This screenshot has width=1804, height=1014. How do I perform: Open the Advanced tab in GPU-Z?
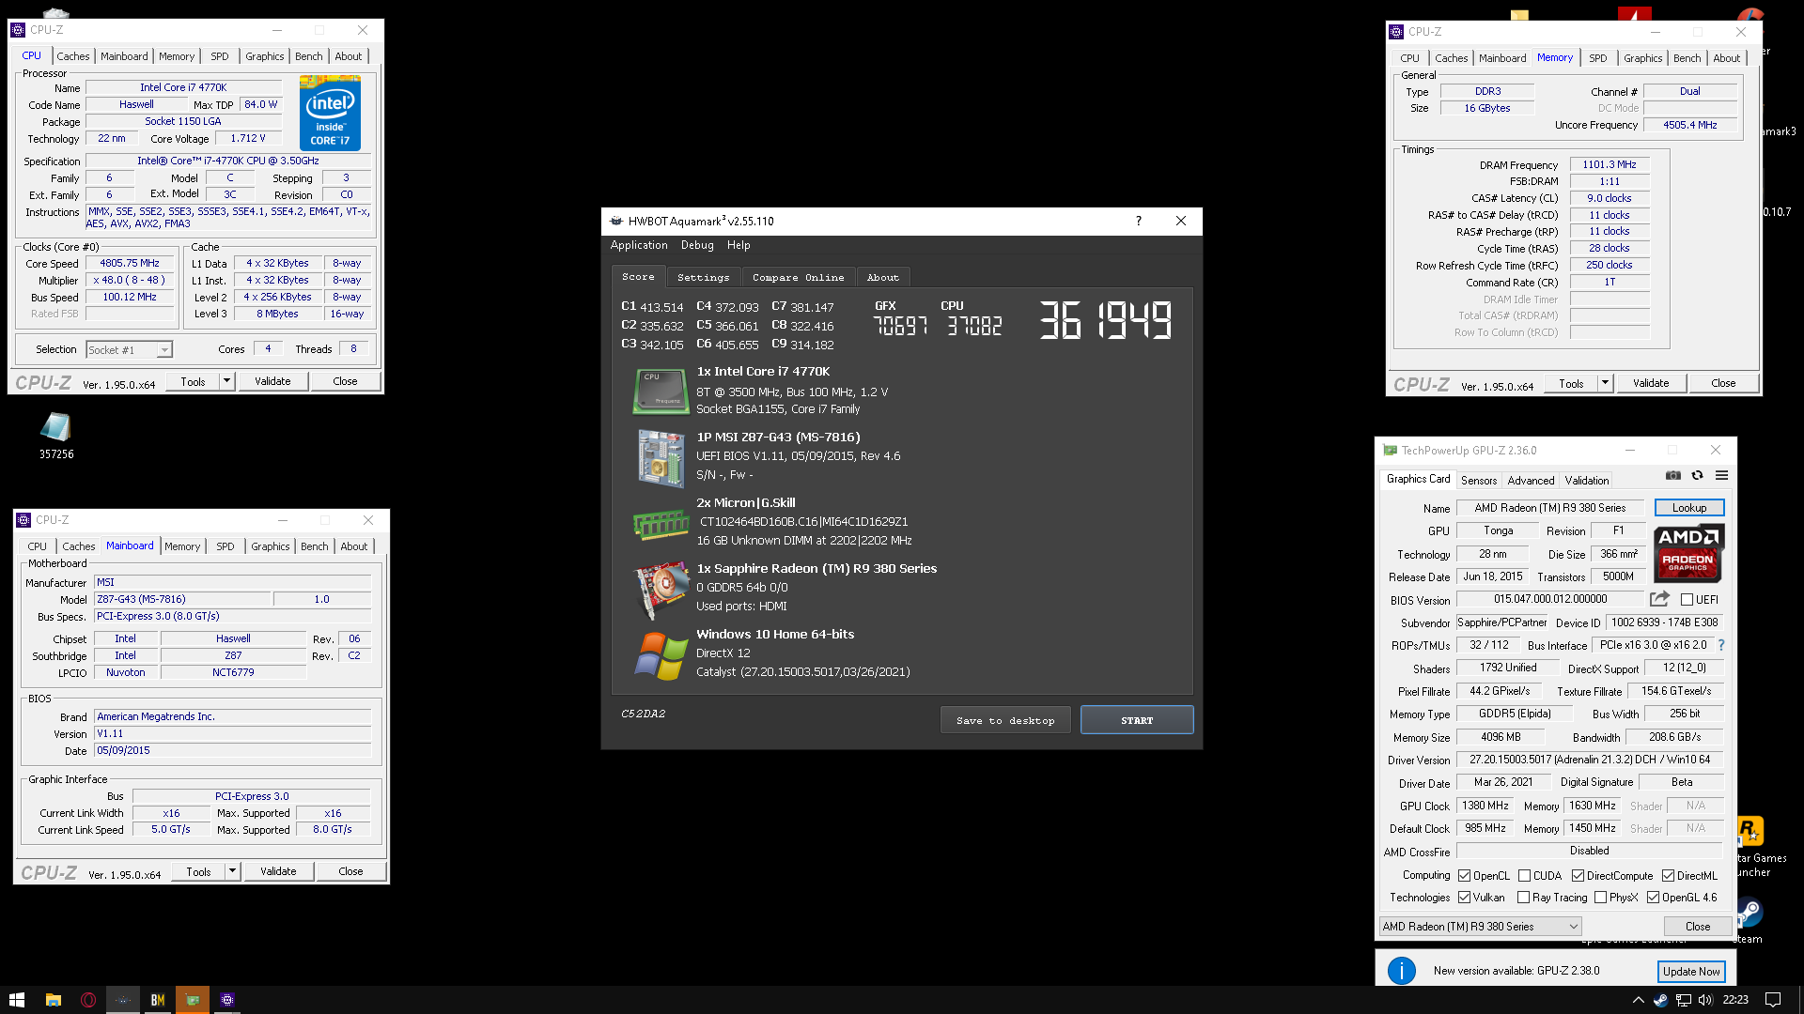pyautogui.click(x=1531, y=481)
